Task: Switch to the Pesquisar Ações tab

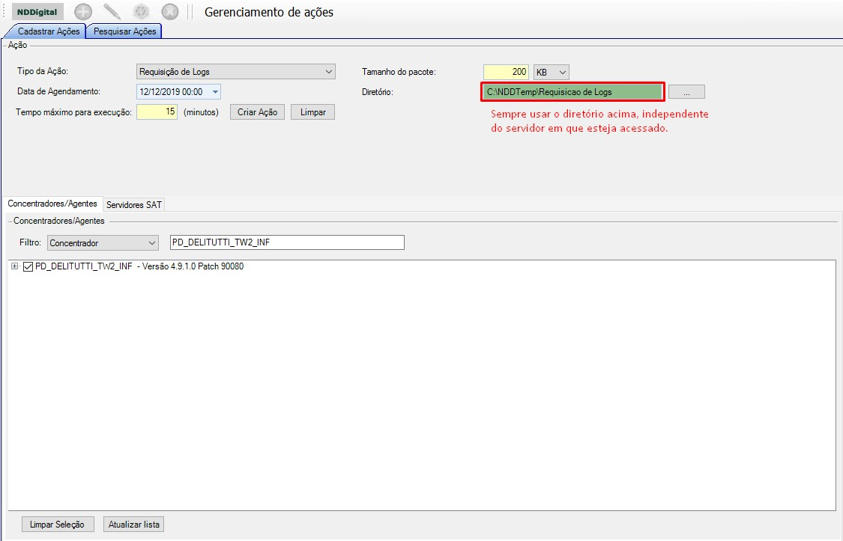Action: (x=124, y=31)
